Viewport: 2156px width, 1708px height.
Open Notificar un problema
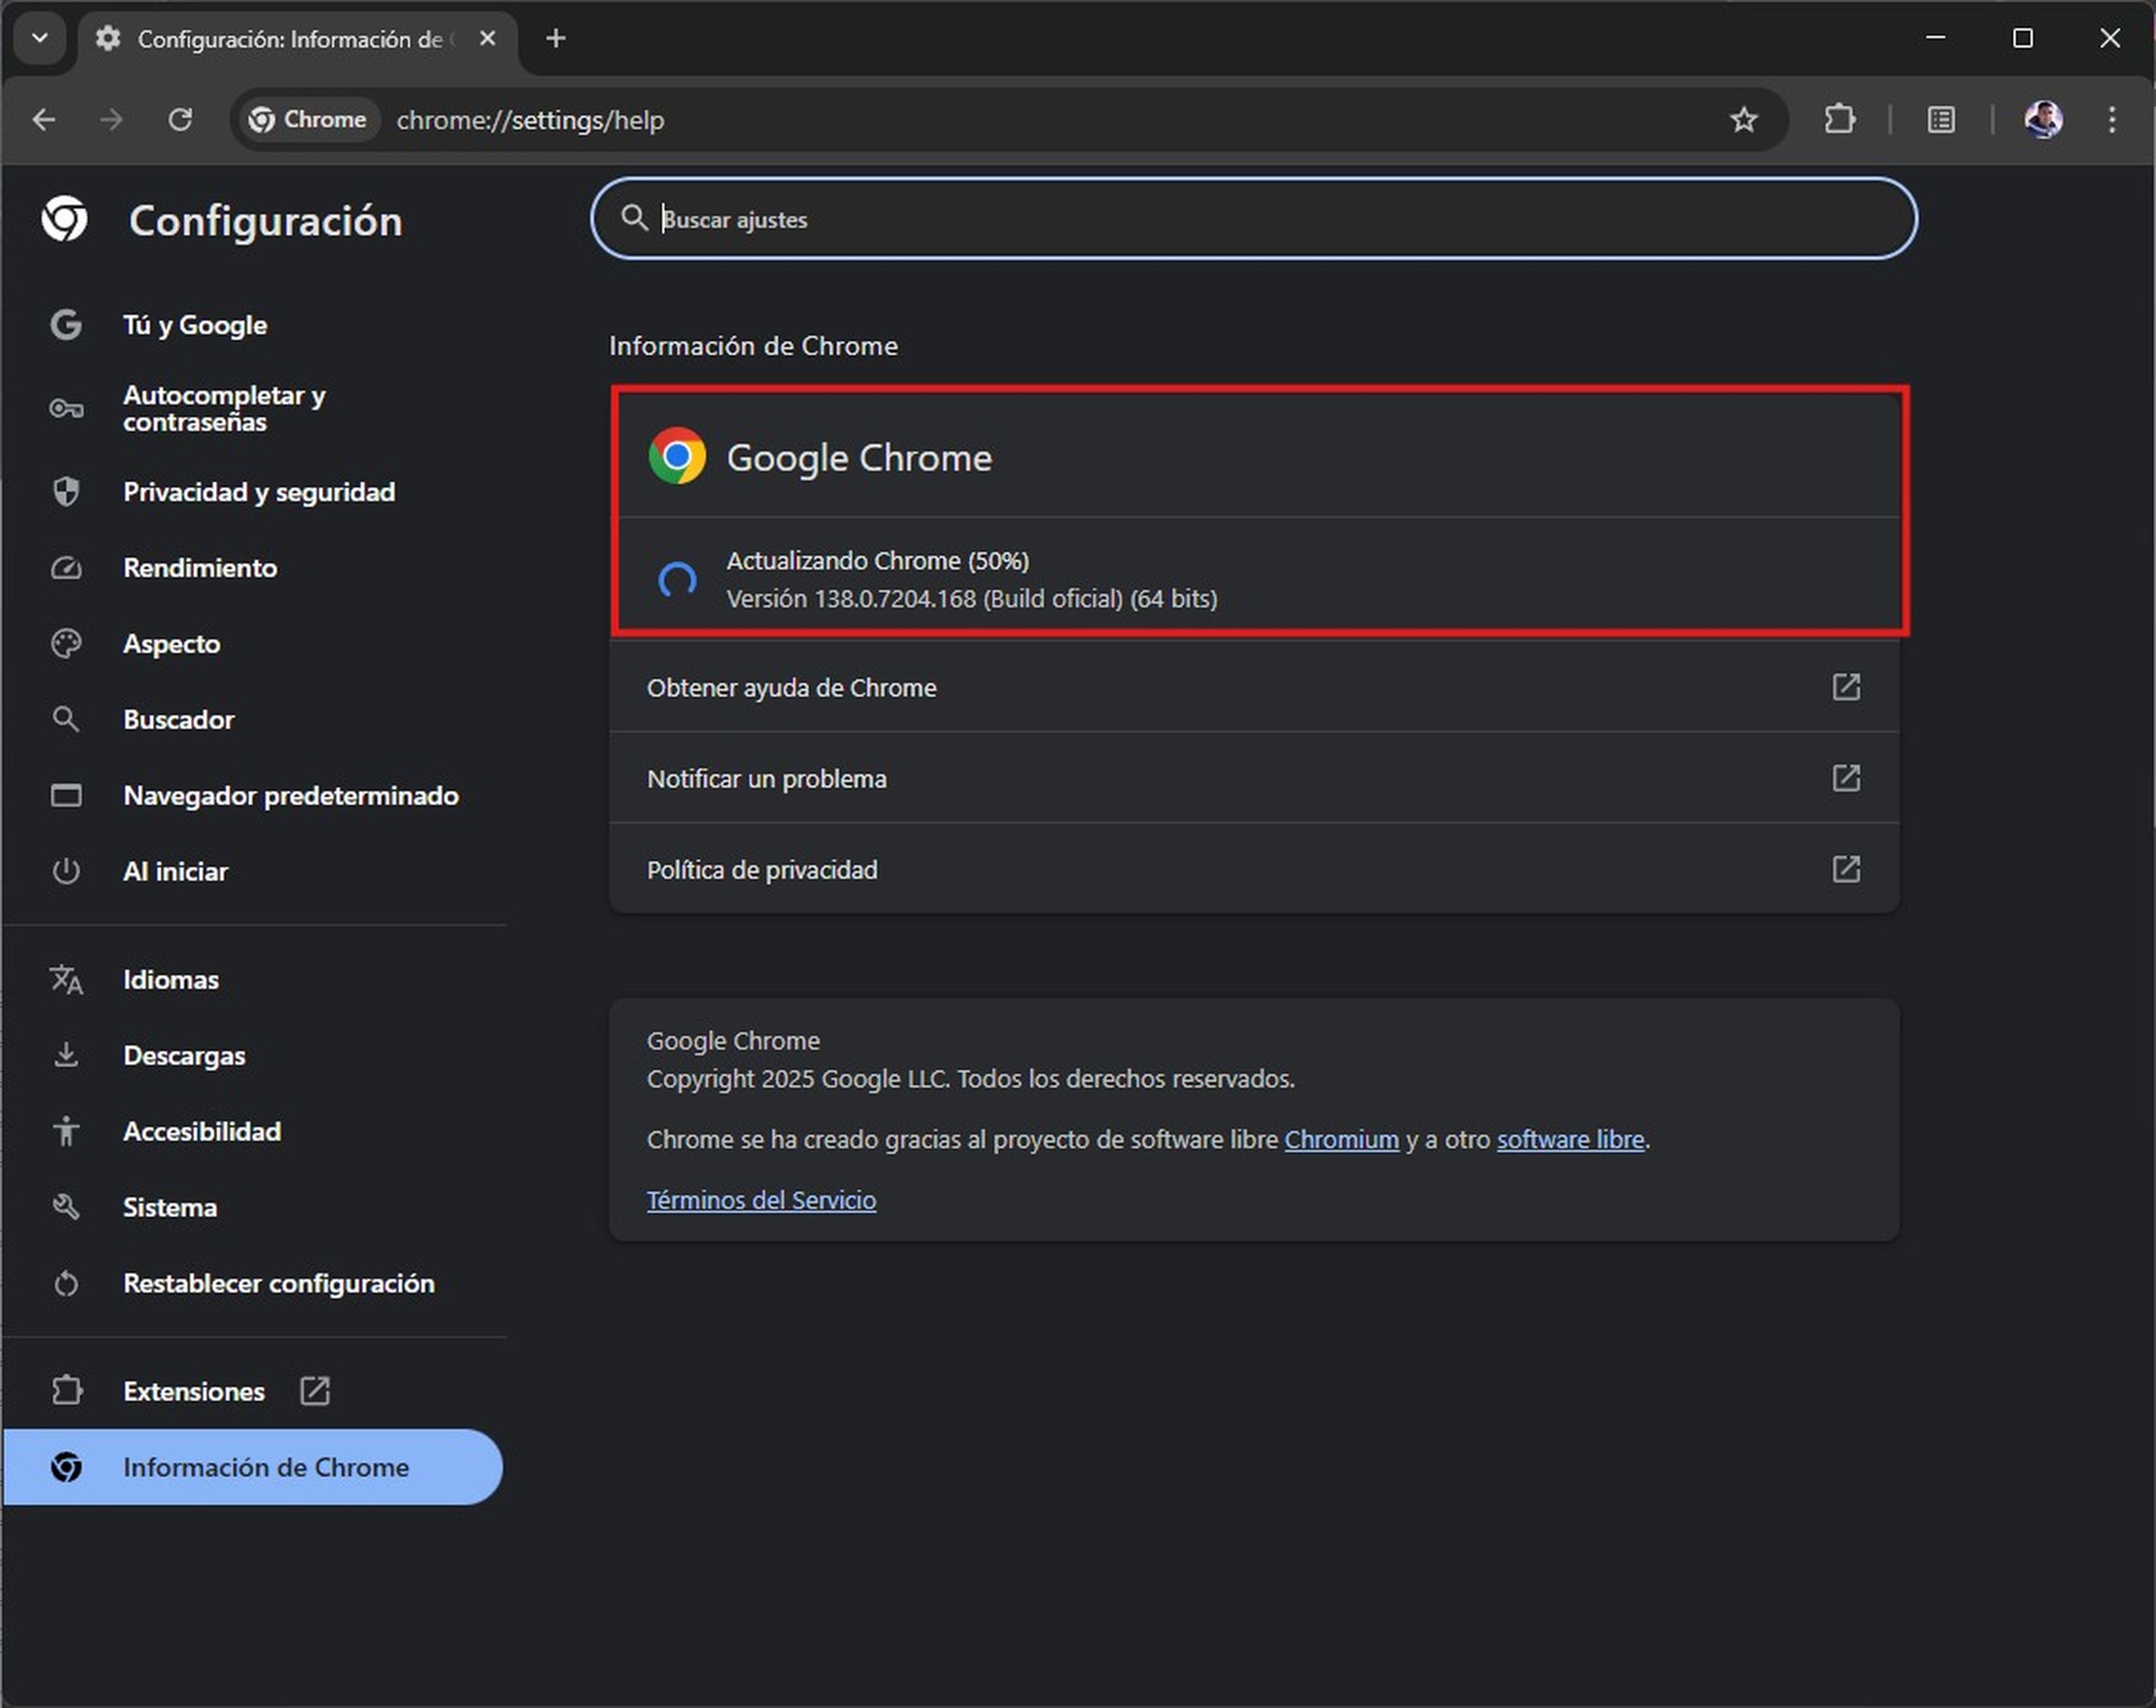tap(1254, 779)
